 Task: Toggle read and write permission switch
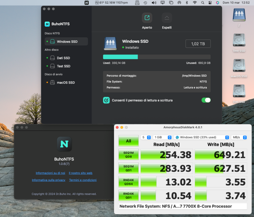[206, 100]
